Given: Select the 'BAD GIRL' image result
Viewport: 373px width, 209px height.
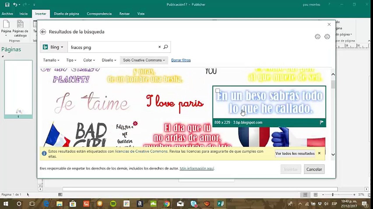Looking at the screenshot, I should click(x=91, y=134).
